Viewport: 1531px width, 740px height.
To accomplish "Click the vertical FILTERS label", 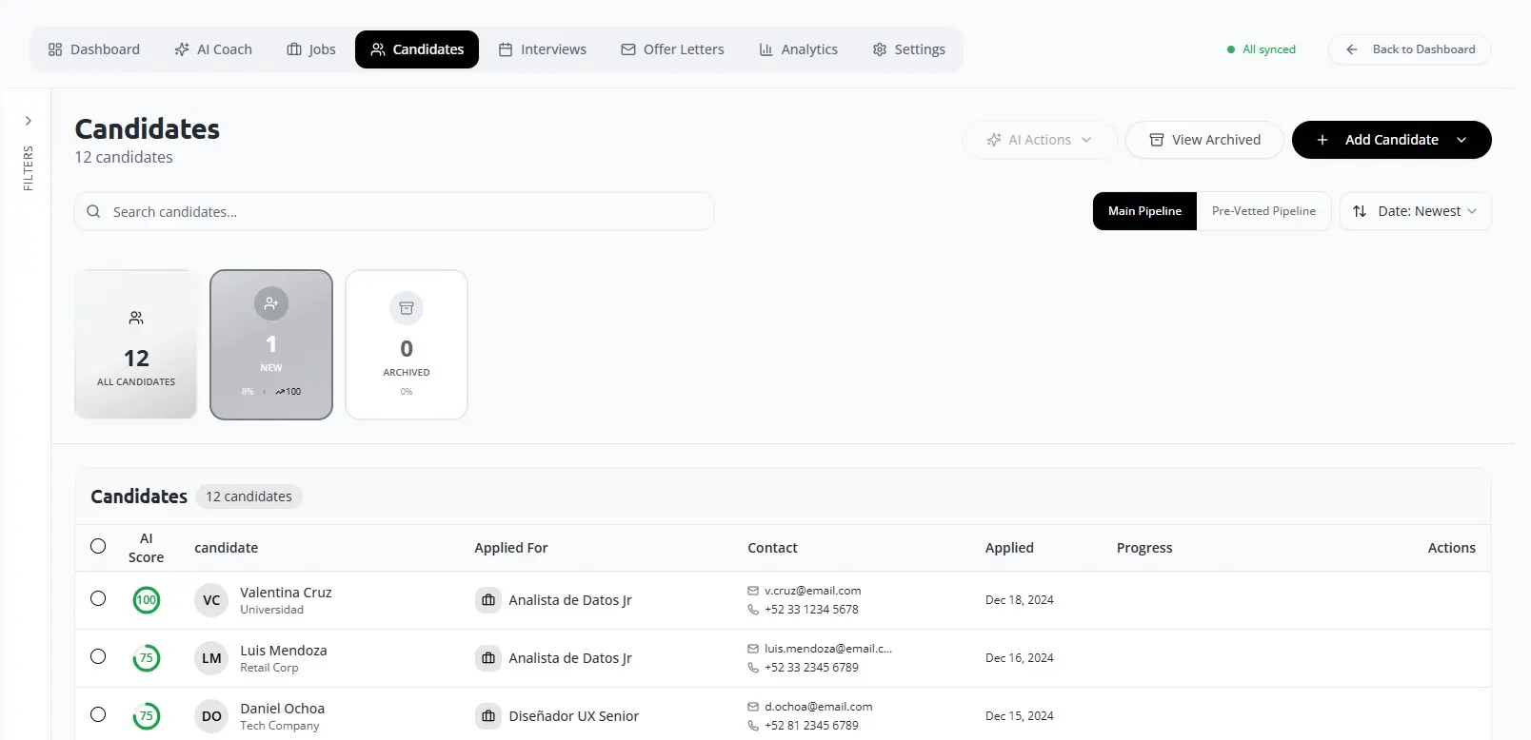I will 29,168.
